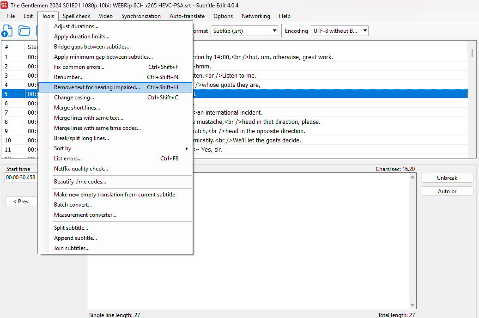Image resolution: width=479 pixels, height=318 pixels.
Task: Open the Encoding UTF-8 dropdown
Action: [340, 31]
